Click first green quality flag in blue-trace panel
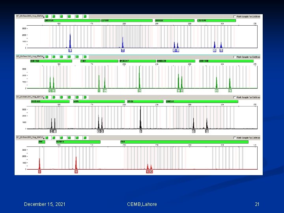284x213 pixels. coord(47,17)
